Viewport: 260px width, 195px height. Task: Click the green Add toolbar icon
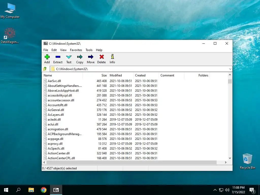click(47, 57)
